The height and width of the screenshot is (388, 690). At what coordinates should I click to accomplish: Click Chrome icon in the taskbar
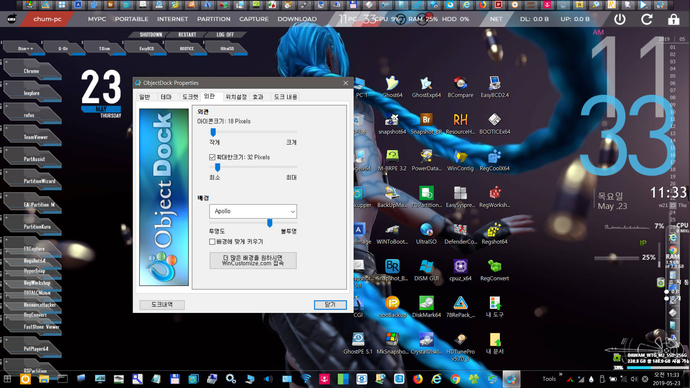[455, 379]
